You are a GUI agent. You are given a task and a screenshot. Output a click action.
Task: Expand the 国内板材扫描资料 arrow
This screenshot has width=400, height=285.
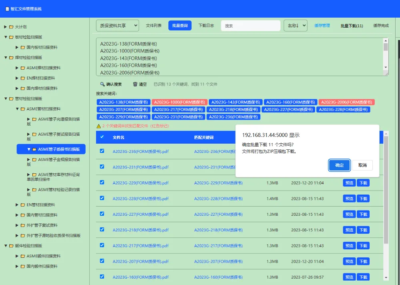(x=17, y=47)
